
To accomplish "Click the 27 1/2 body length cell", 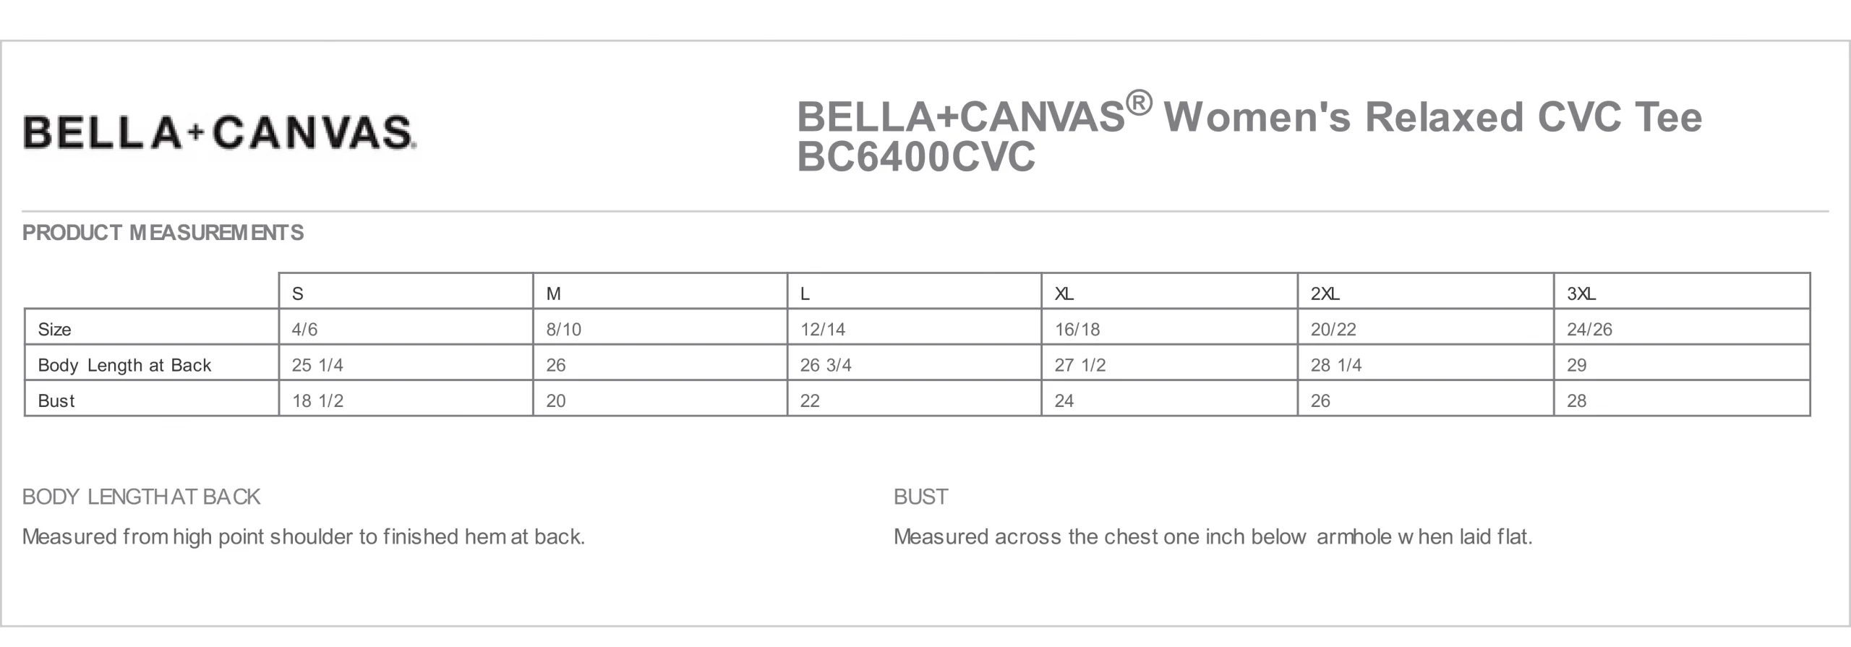I will (x=1169, y=363).
